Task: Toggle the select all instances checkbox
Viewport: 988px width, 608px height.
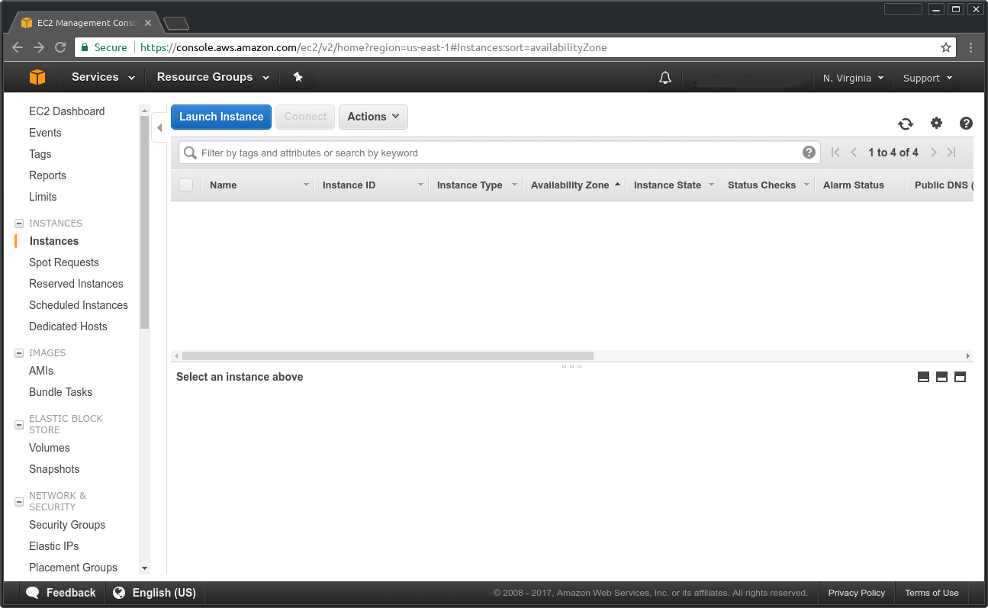Action: pos(185,185)
